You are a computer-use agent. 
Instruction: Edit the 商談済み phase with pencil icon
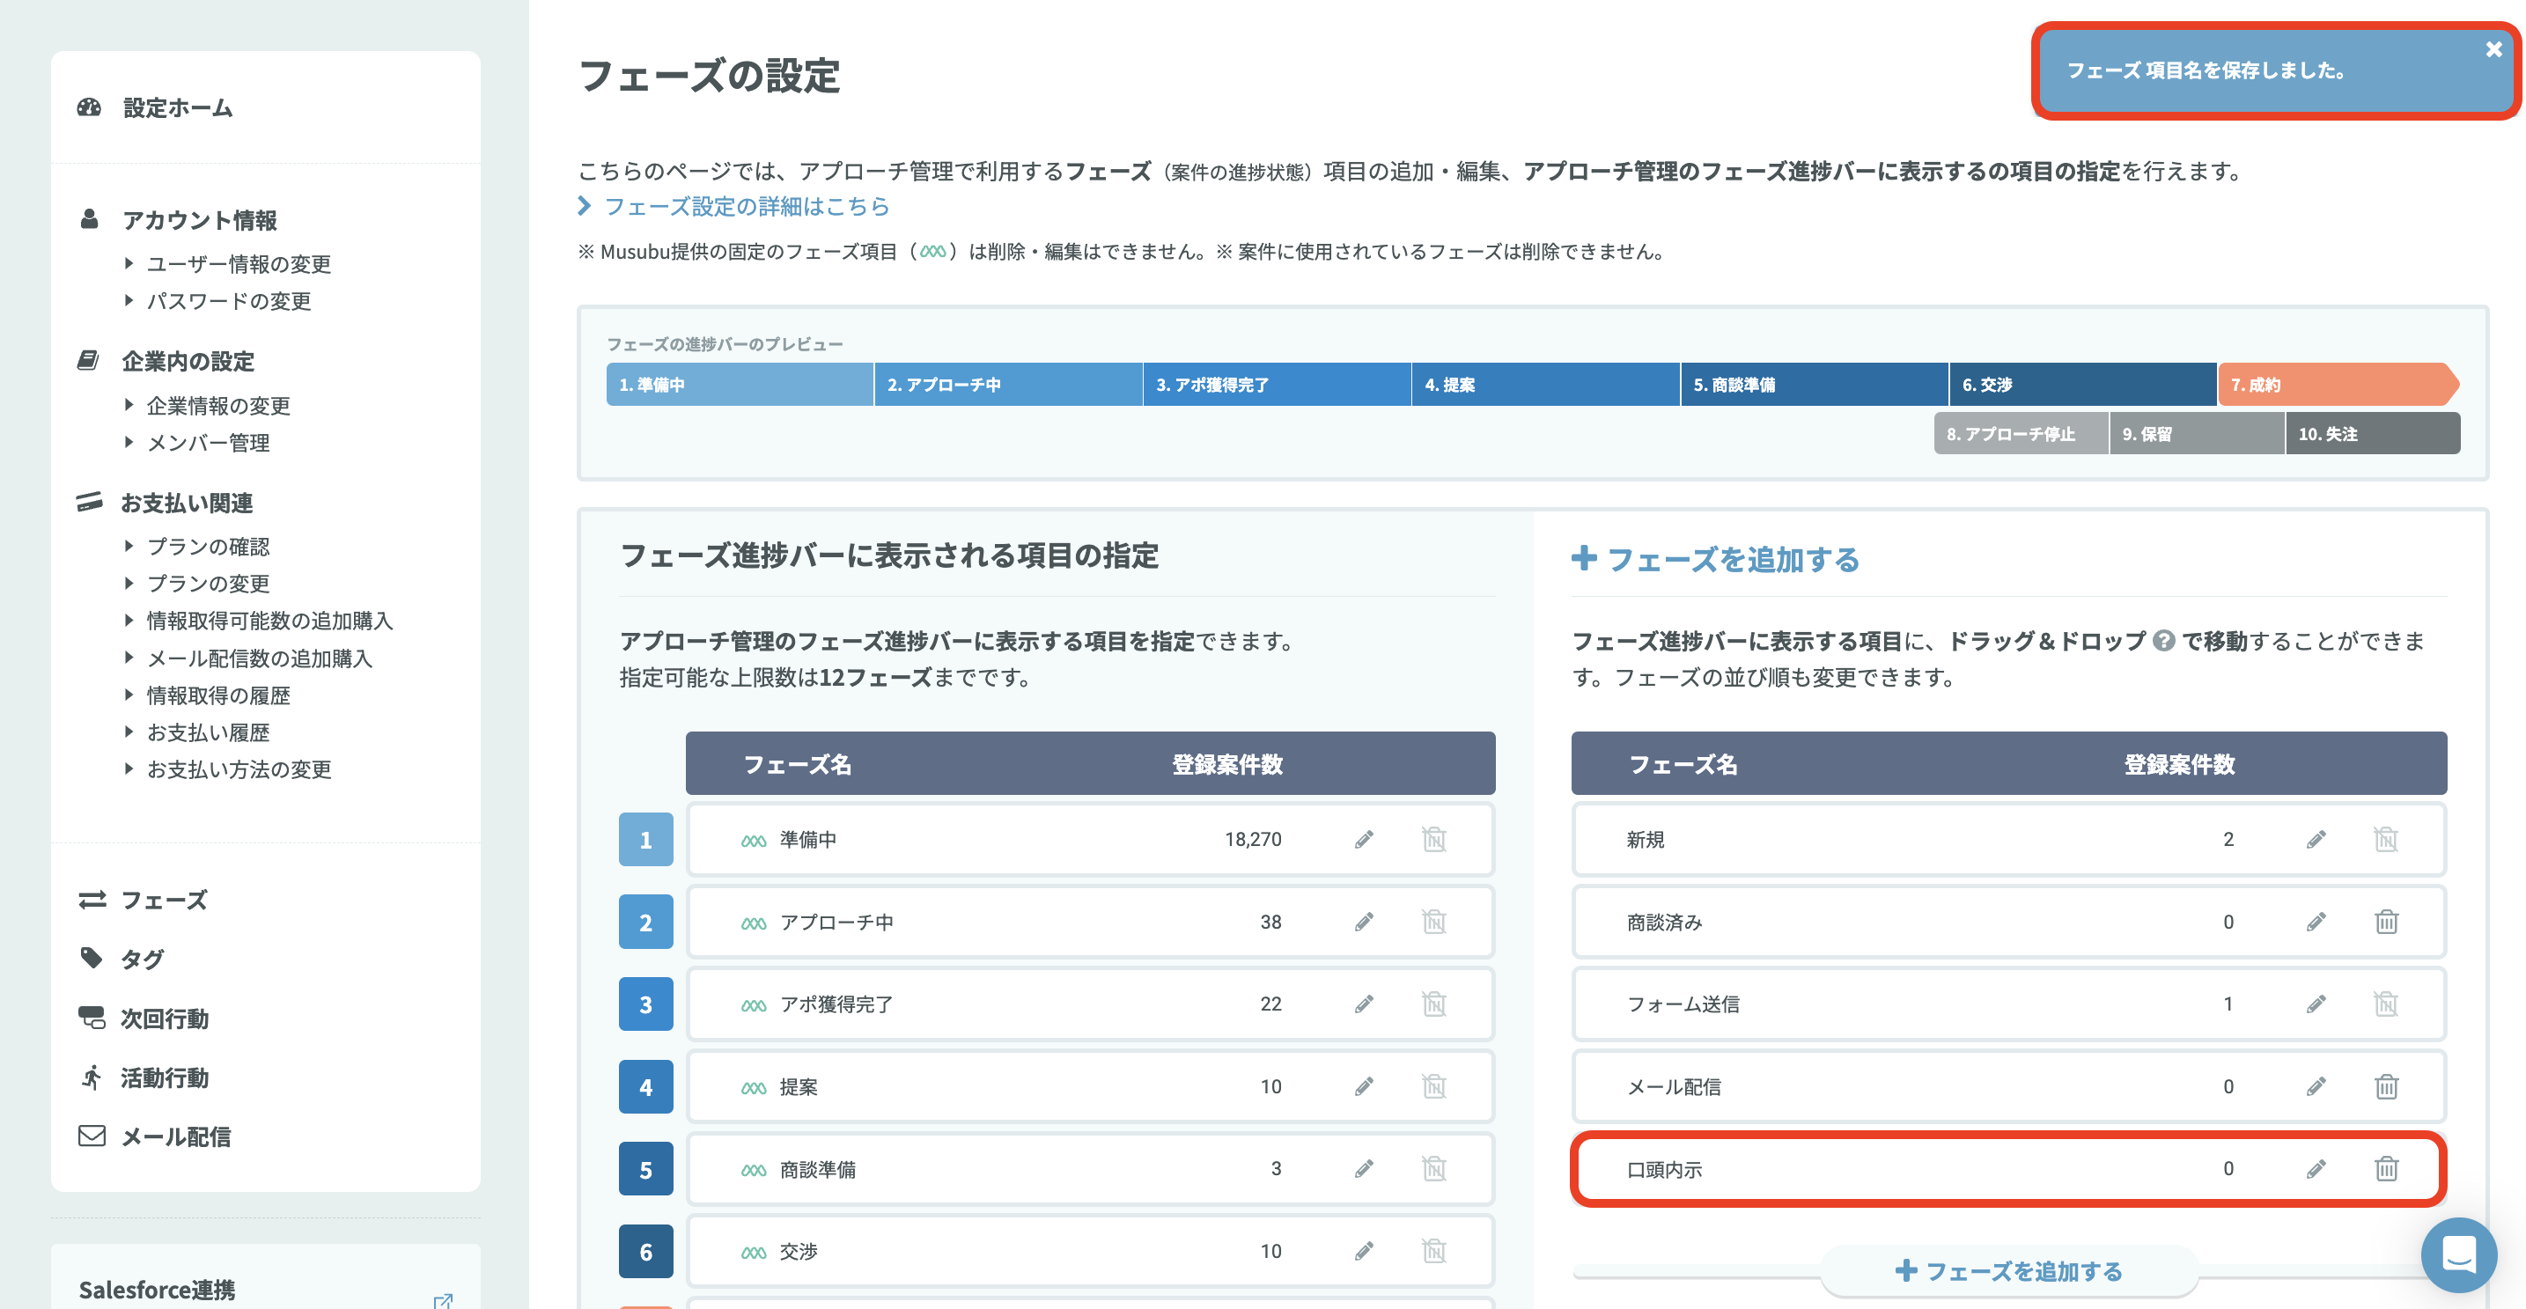click(2316, 922)
